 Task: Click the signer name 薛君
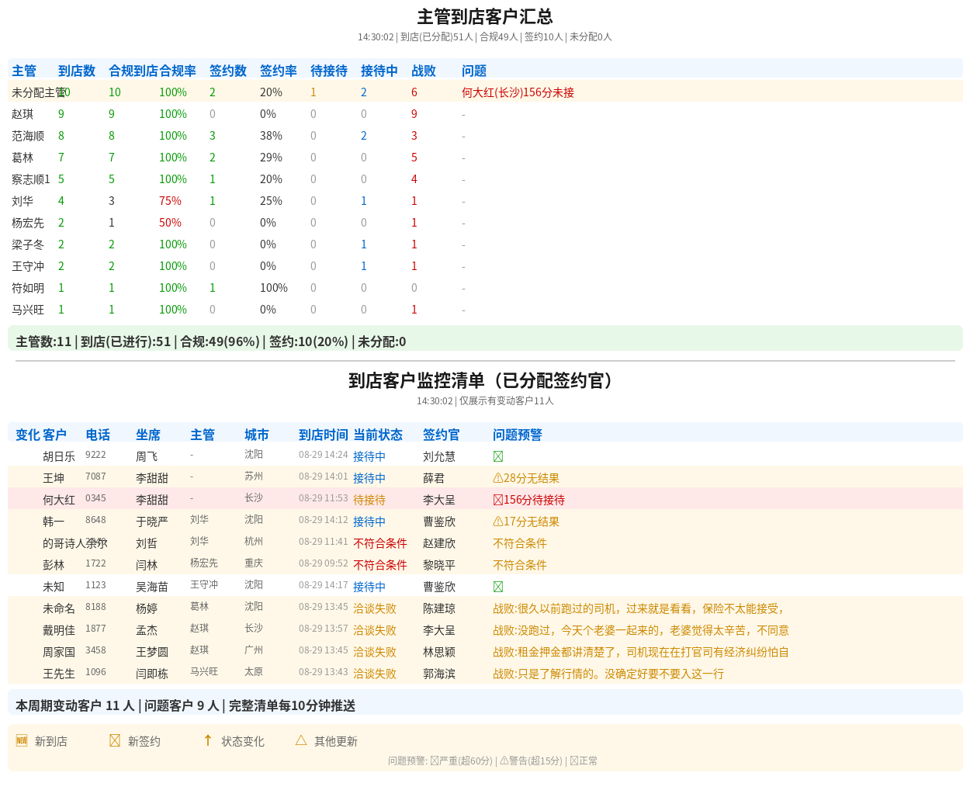point(434,478)
